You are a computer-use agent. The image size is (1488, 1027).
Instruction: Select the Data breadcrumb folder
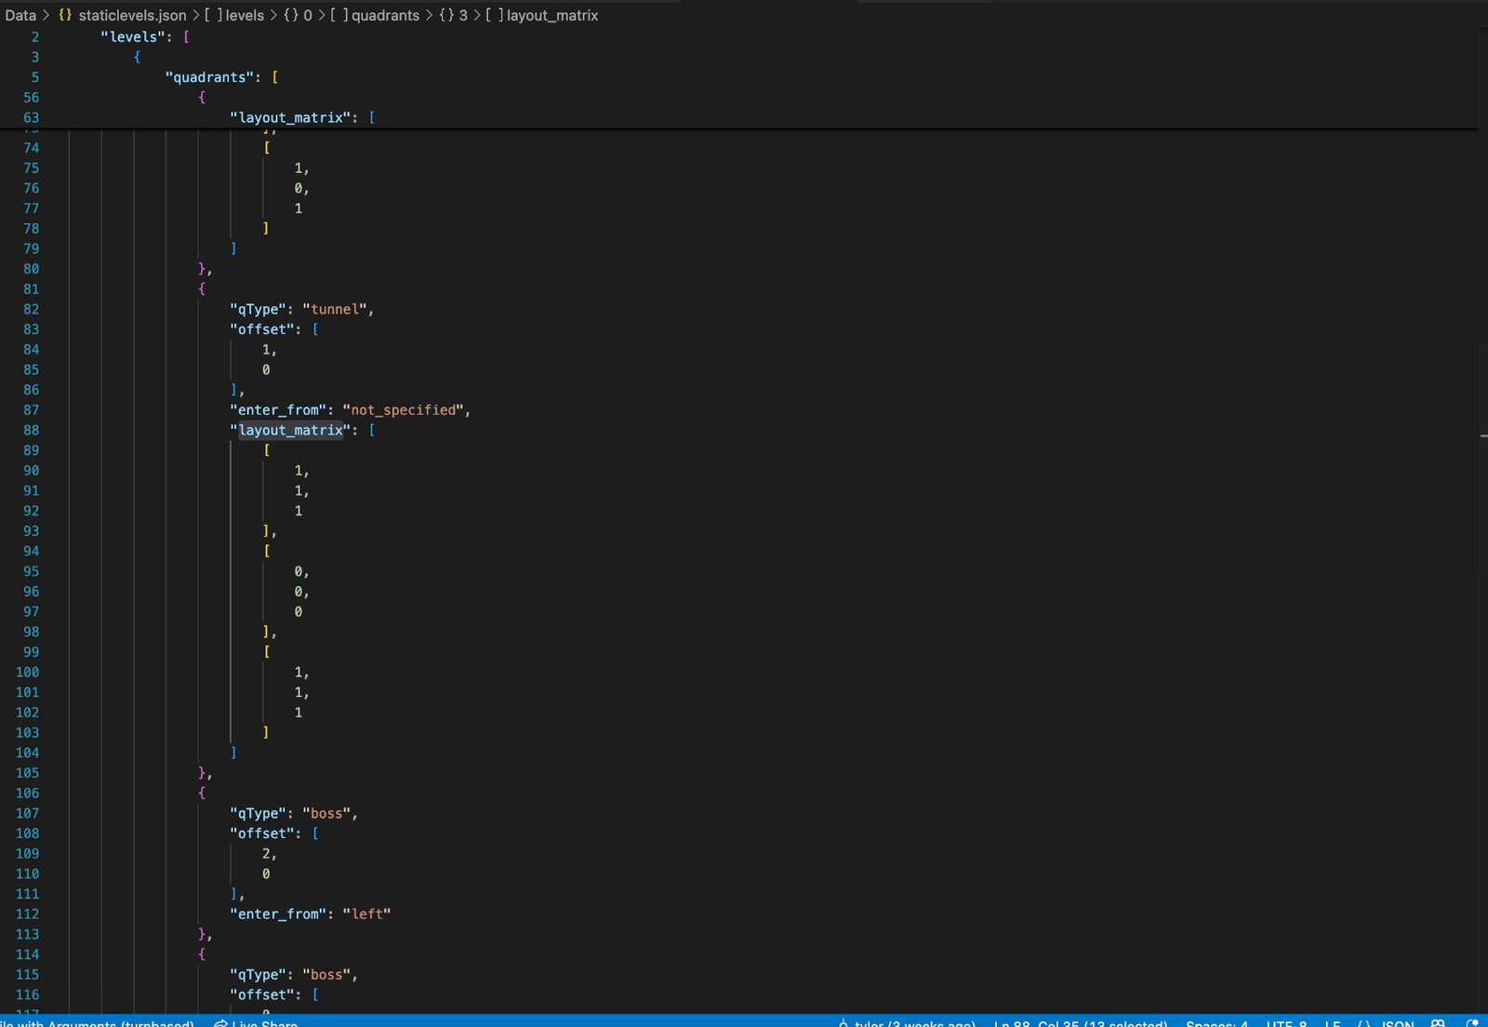[20, 15]
